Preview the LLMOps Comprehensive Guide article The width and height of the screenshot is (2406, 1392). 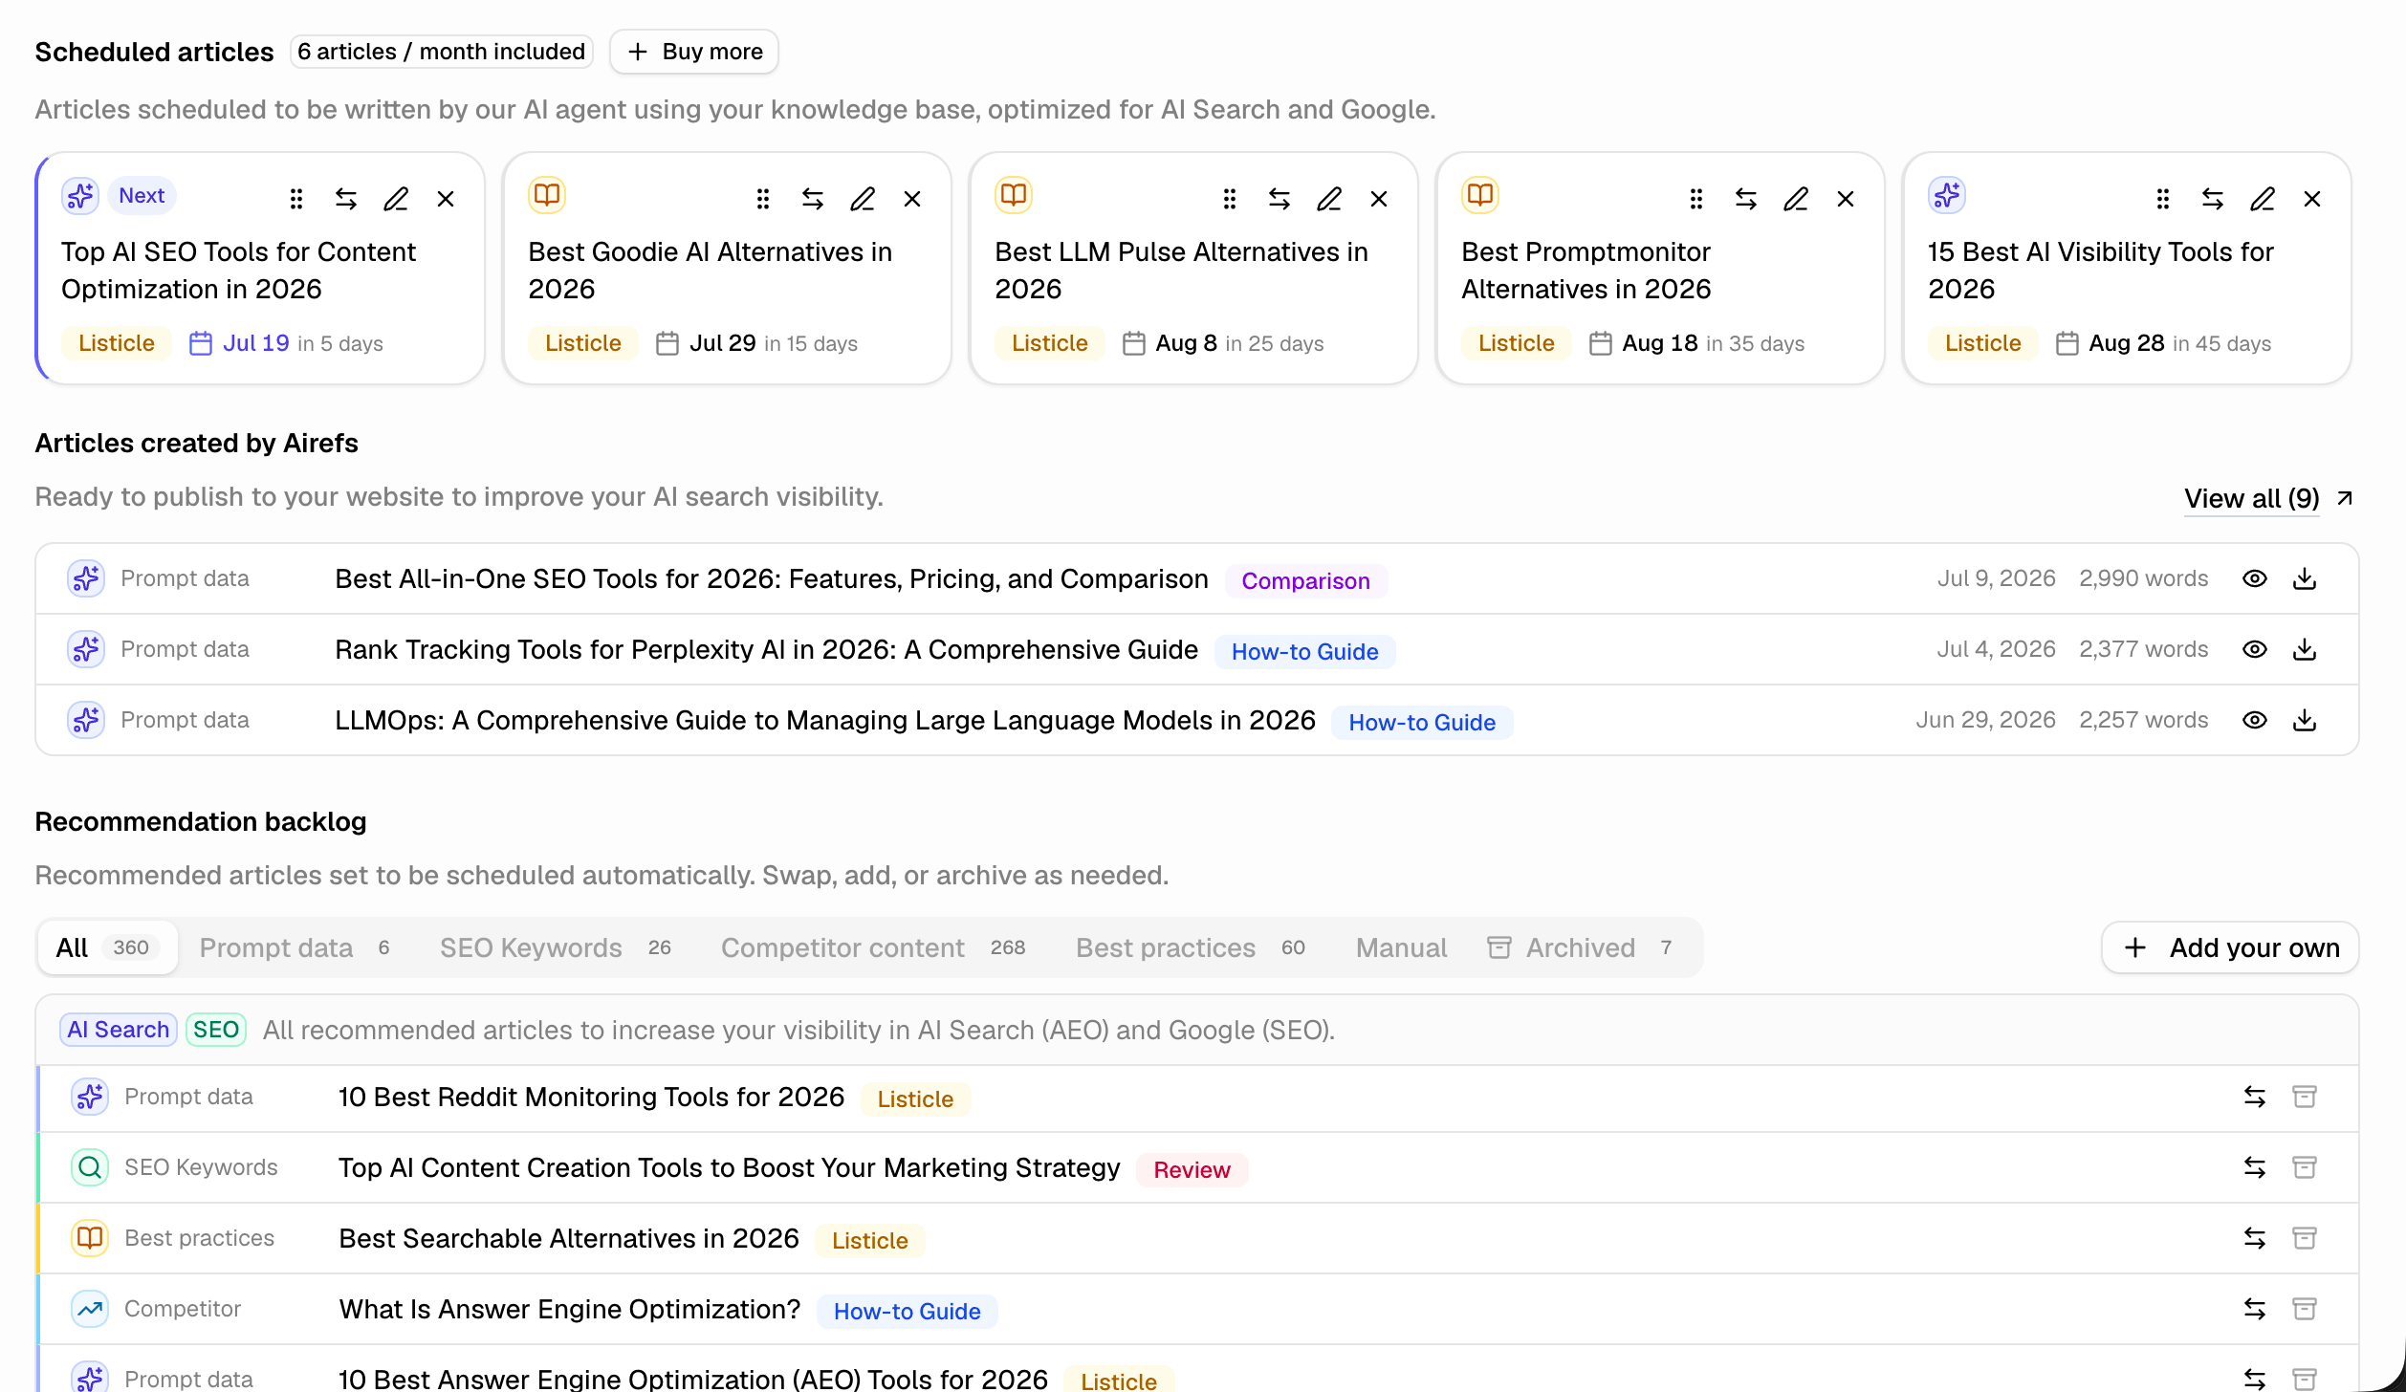[x=2255, y=720]
